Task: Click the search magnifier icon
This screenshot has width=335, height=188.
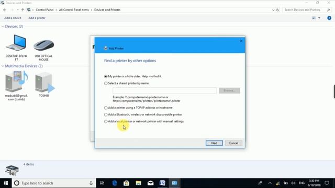Action: (x=328, y=10)
